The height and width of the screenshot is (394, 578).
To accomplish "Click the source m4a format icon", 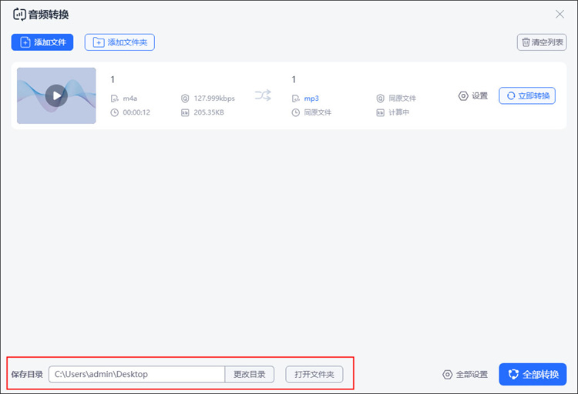I will [x=115, y=98].
